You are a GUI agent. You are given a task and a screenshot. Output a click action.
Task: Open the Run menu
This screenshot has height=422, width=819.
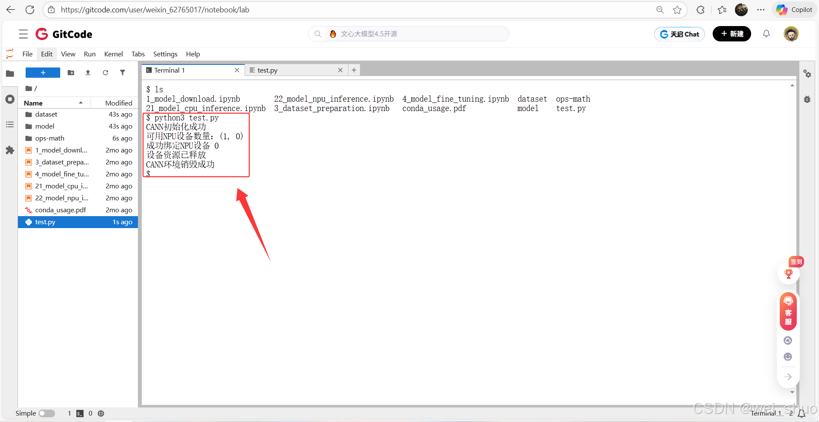[x=90, y=54]
